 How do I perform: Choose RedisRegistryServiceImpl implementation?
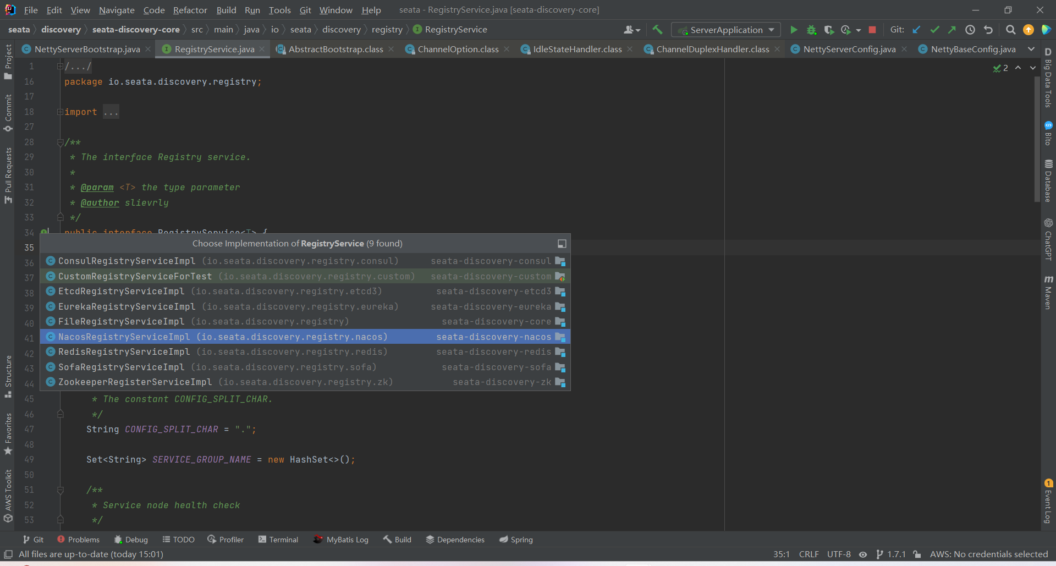tap(305, 352)
